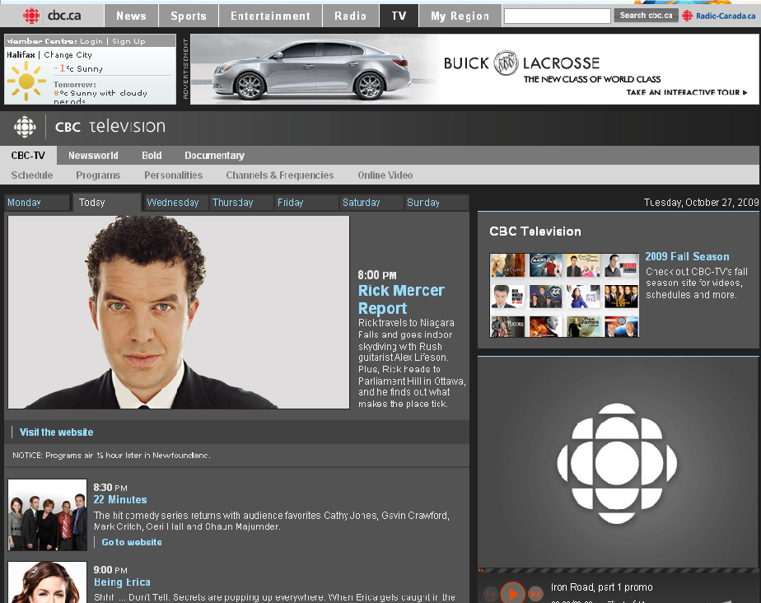Screen dimensions: 761x603
Task: Open the 2009 Fall Season thumbnail collage
Action: [x=564, y=295]
